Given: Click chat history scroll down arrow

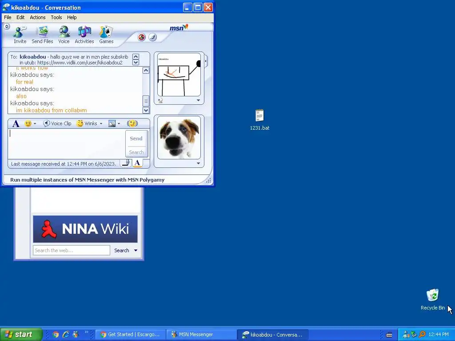Looking at the screenshot, I should pos(146,110).
